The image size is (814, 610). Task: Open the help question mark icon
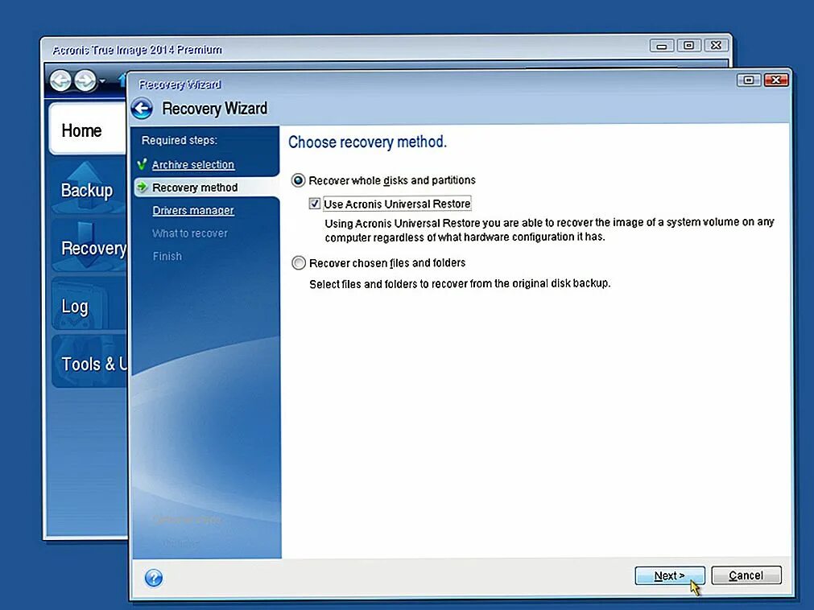pyautogui.click(x=154, y=577)
